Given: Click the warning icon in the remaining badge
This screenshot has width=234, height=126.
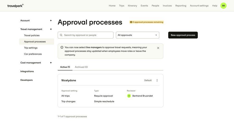Looking at the screenshot, I should click(131, 22).
